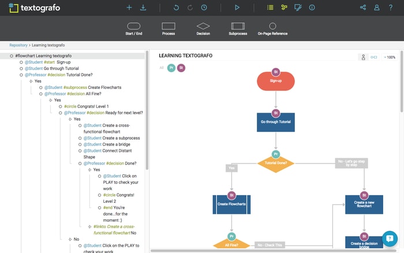Share the flowchart
This screenshot has width=404, height=253.
(x=363, y=8)
